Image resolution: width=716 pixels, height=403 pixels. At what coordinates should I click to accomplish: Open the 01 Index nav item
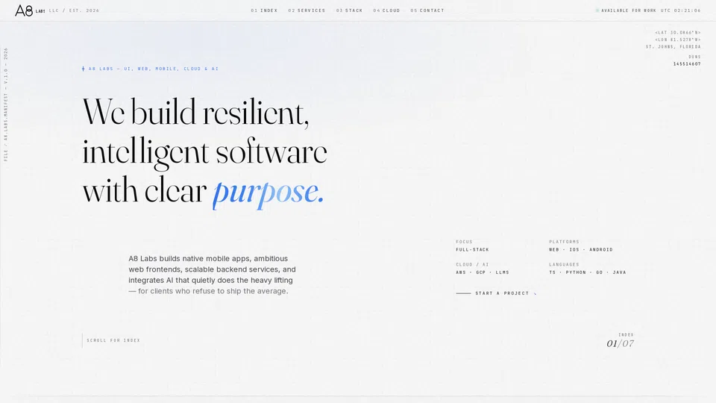(x=264, y=10)
